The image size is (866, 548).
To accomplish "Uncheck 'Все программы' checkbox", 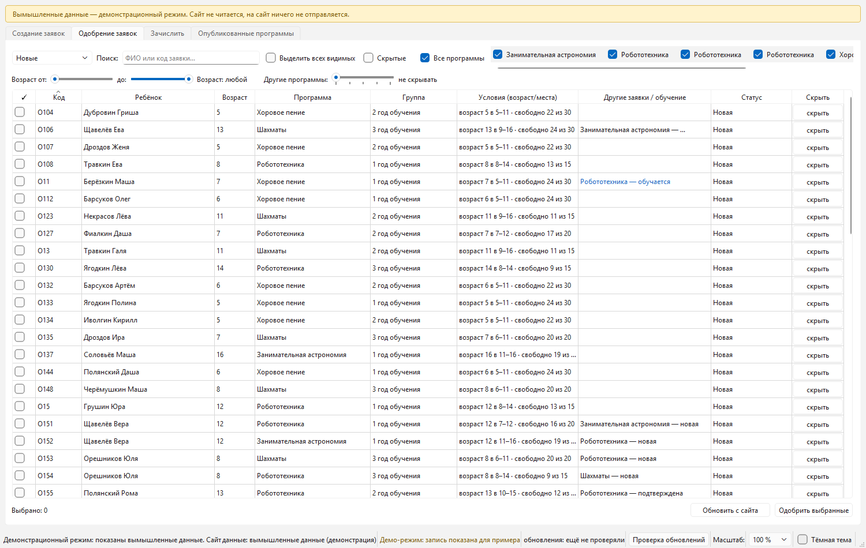I will pos(425,58).
